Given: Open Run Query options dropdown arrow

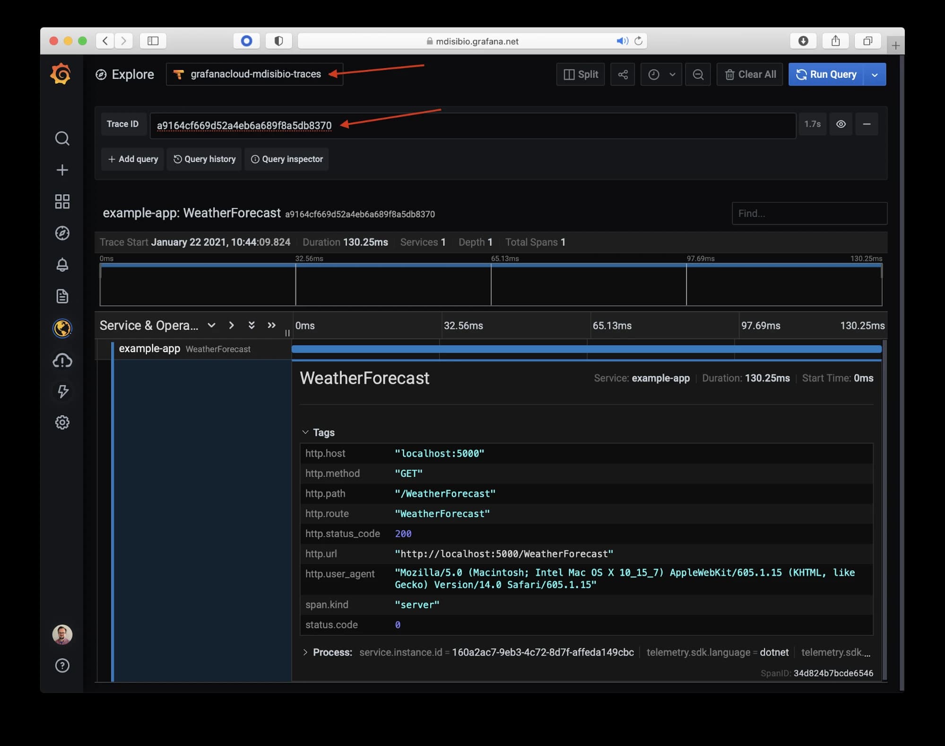Looking at the screenshot, I should pyautogui.click(x=875, y=74).
